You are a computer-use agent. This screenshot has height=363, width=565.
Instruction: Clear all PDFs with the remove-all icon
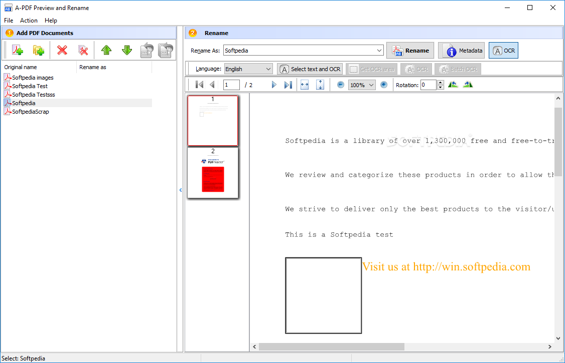[83, 50]
